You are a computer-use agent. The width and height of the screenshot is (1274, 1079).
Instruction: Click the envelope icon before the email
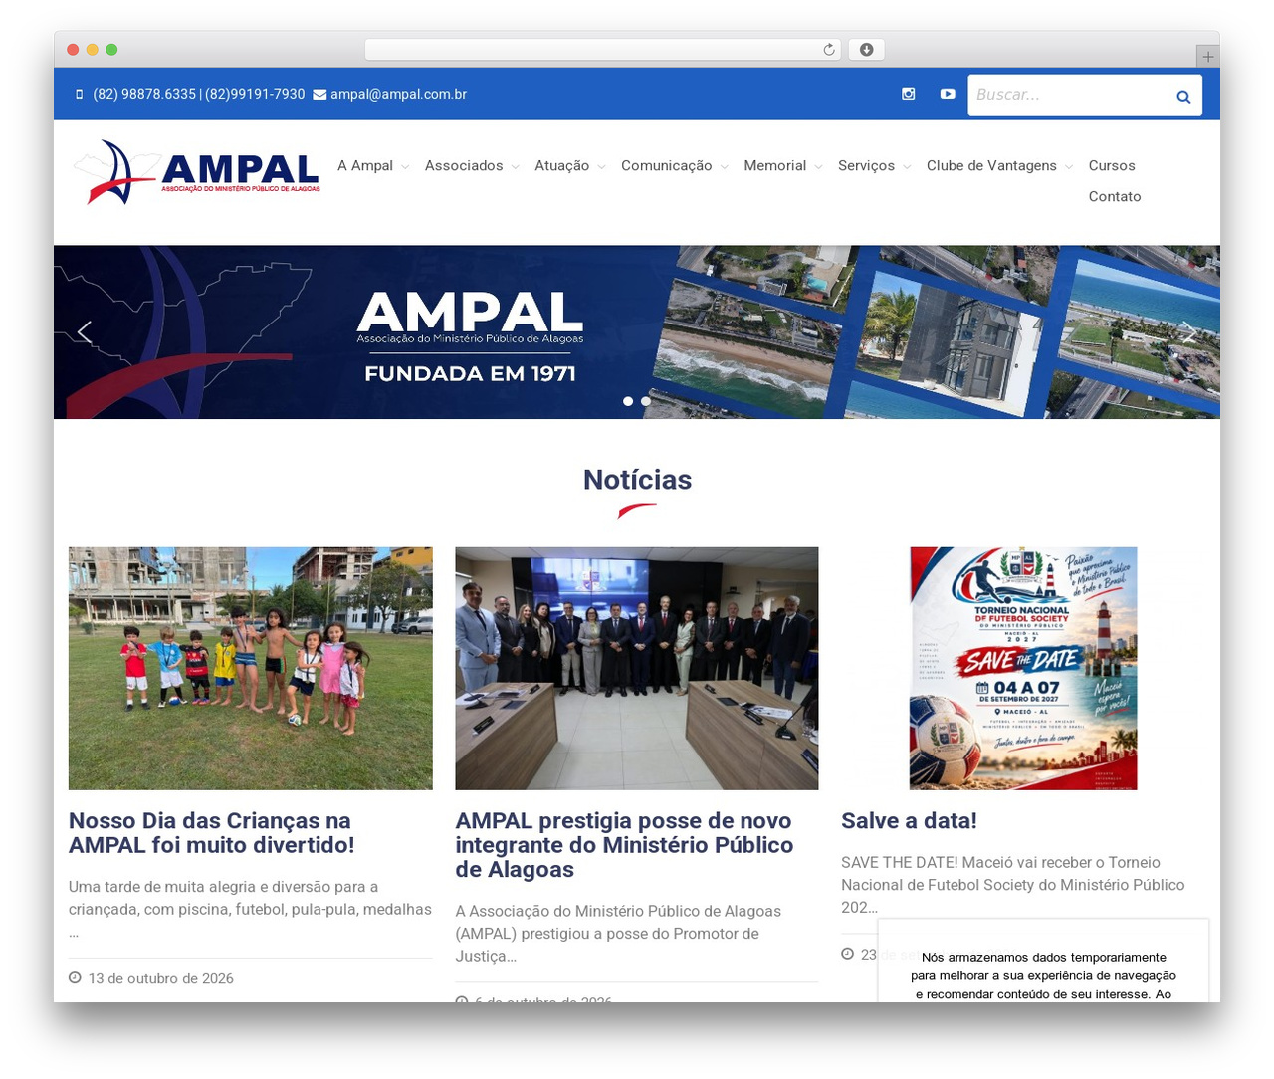pos(319,95)
